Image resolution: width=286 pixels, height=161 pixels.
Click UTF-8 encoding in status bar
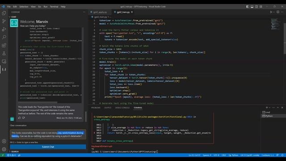(216, 155)
